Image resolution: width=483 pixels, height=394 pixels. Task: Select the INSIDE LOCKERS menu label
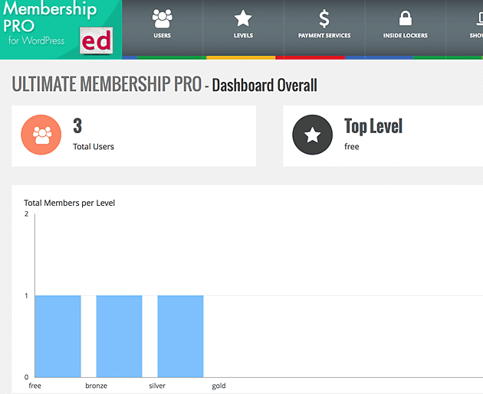(406, 36)
